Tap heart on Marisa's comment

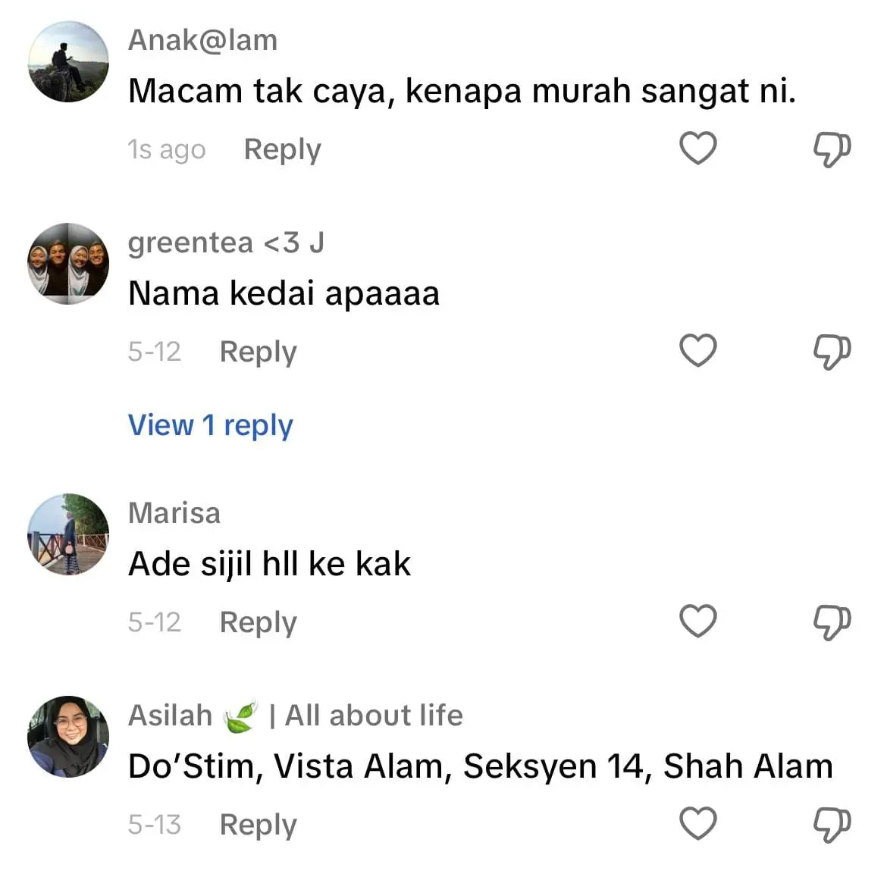697,621
